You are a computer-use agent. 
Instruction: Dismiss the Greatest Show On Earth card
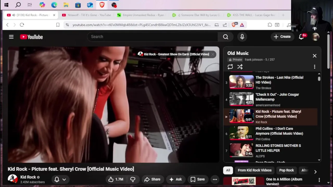(x=213, y=54)
